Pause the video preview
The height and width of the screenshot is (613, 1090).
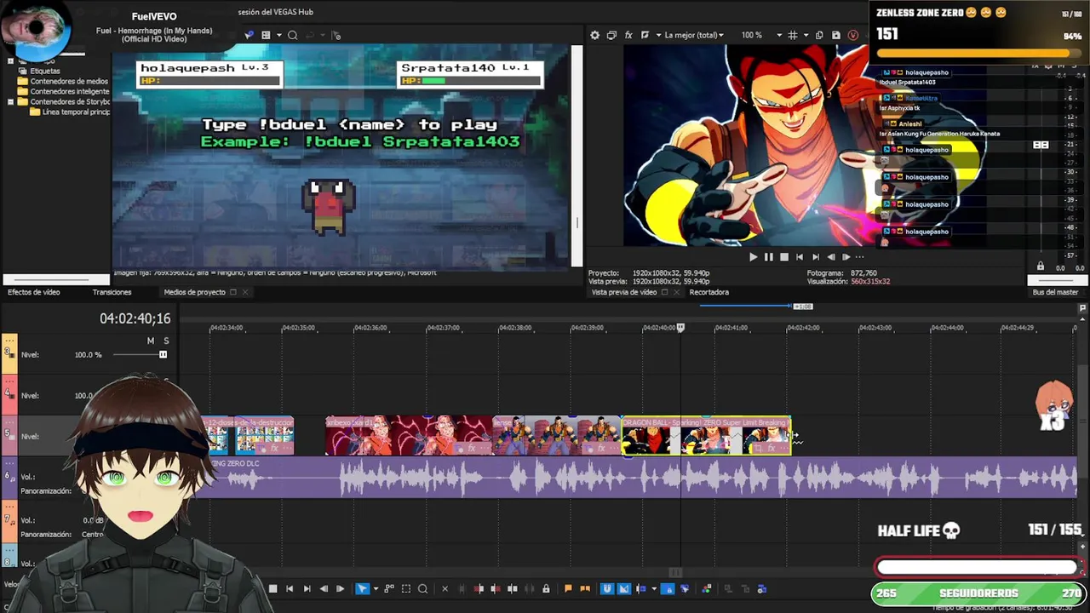point(768,256)
